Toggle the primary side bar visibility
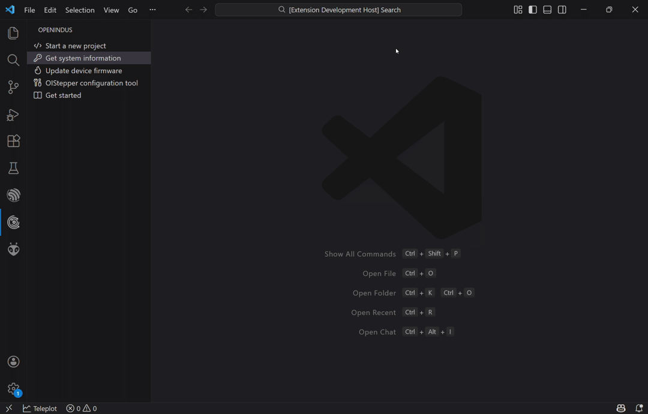This screenshot has width=648, height=414. [533, 10]
